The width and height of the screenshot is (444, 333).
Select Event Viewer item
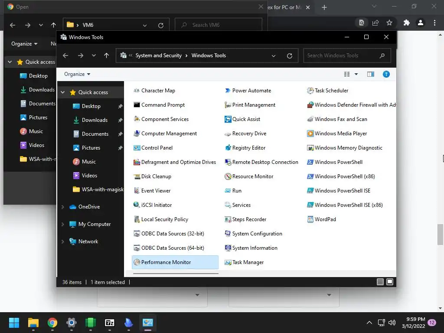pyautogui.click(x=152, y=191)
